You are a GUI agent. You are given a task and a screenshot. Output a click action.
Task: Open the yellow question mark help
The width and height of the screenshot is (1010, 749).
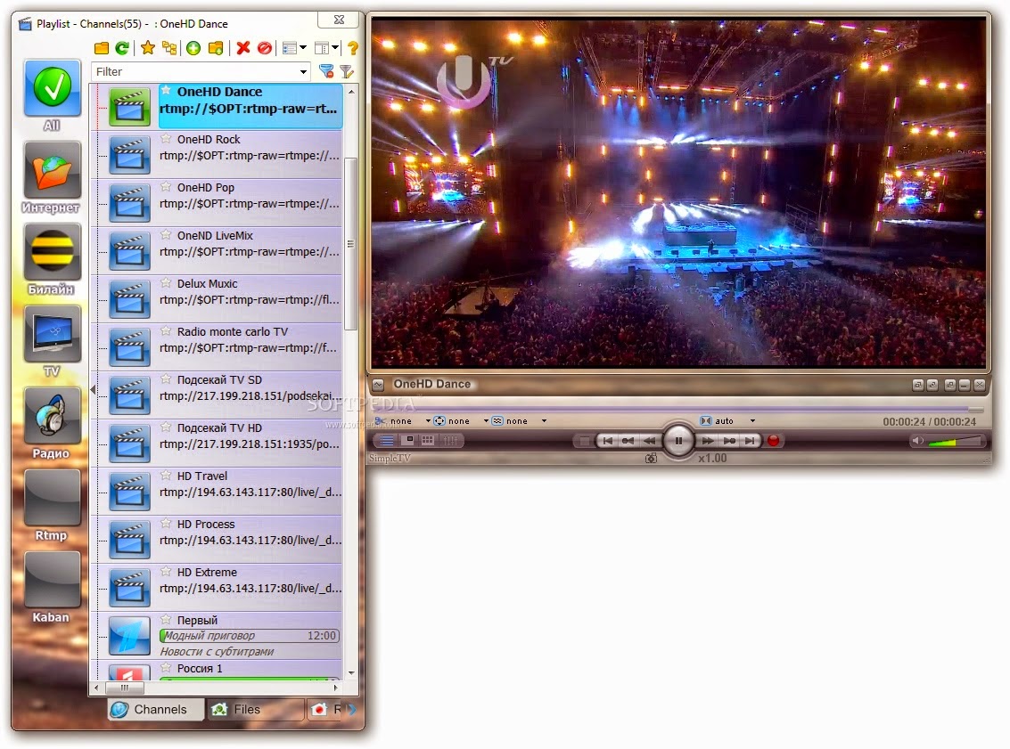tap(352, 48)
